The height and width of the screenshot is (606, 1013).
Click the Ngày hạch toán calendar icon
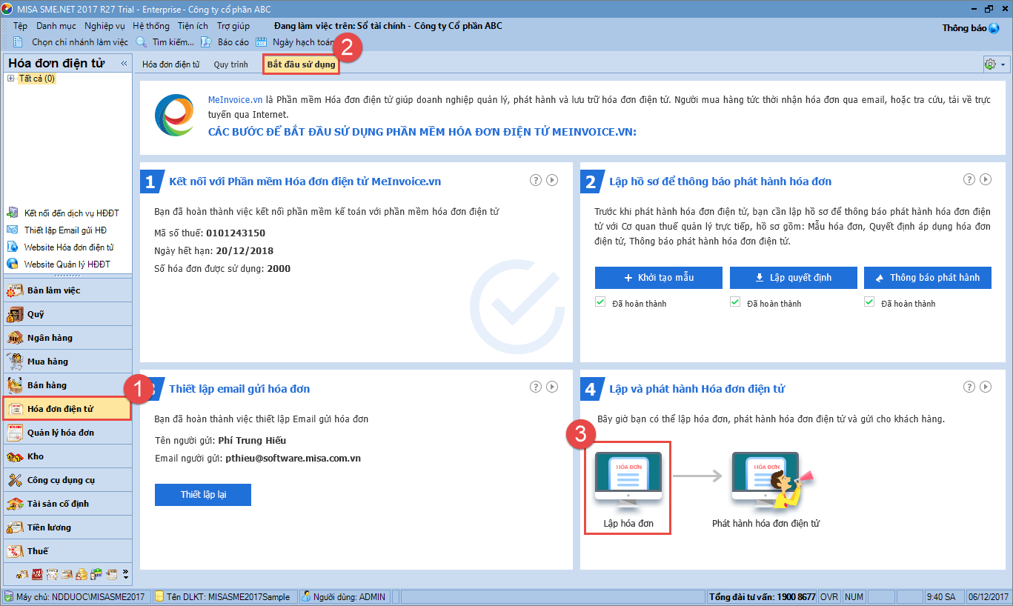(x=262, y=42)
